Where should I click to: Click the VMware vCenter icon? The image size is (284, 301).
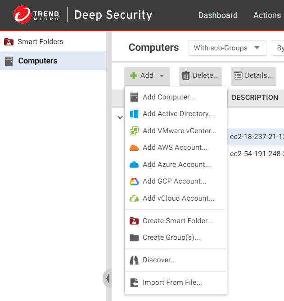tap(134, 131)
